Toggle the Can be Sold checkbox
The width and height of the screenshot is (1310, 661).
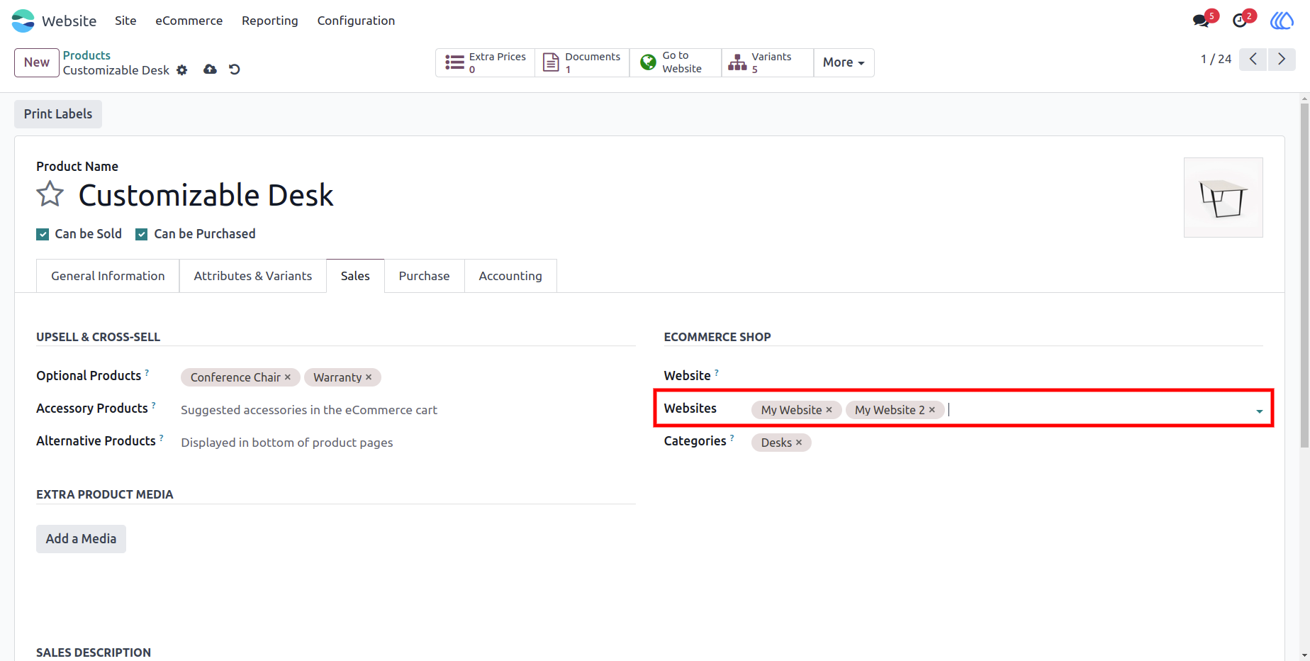click(43, 234)
